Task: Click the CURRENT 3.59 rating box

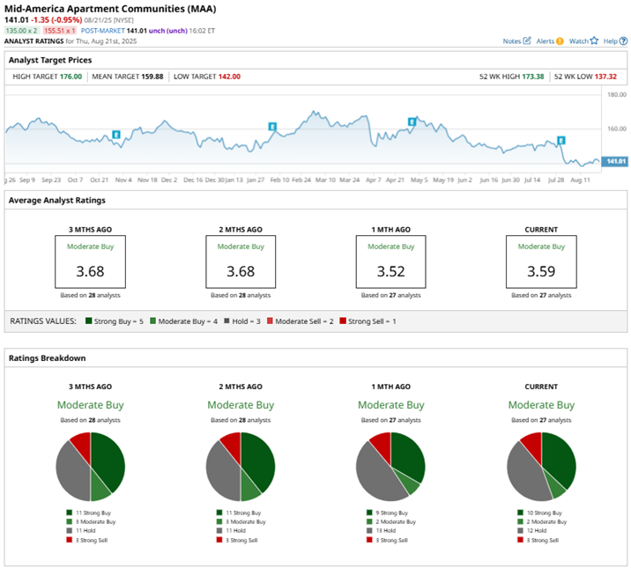Action: coord(541,262)
